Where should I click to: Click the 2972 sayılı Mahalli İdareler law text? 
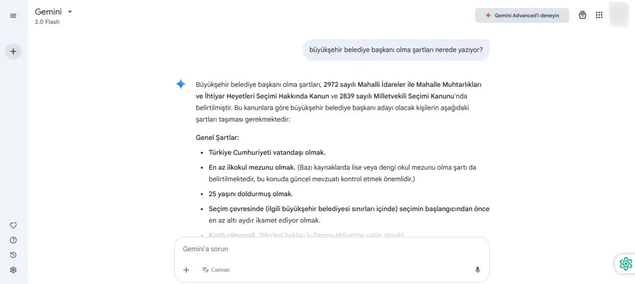339,90
